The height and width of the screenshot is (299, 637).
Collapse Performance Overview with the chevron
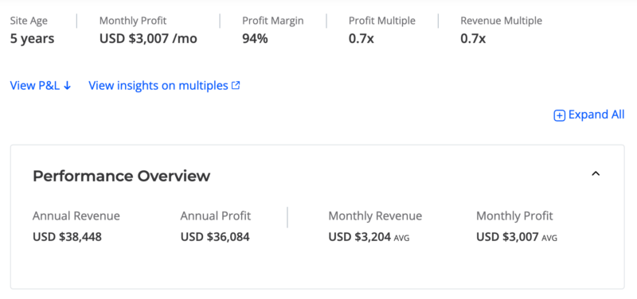[x=596, y=173]
